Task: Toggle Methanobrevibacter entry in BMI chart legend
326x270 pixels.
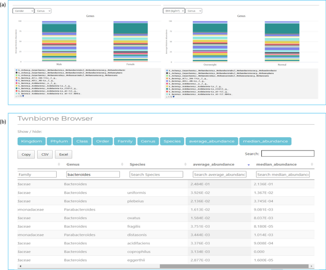Action: [221, 70]
